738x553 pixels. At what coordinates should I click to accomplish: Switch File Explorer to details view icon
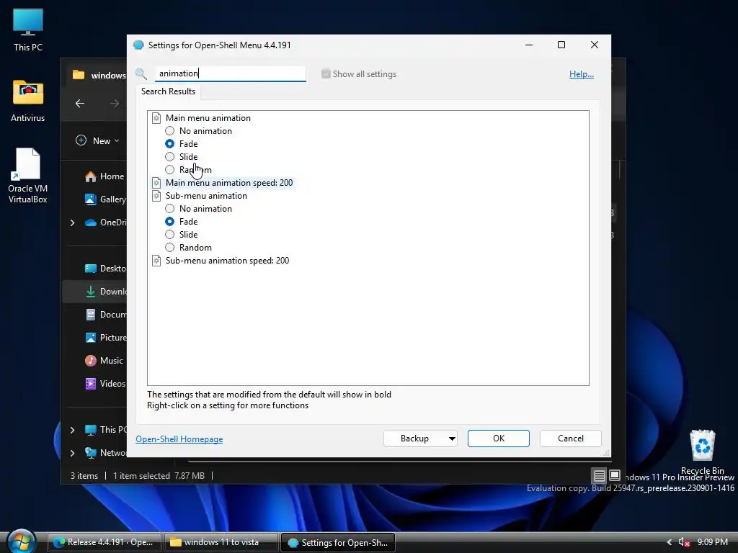tap(599, 476)
